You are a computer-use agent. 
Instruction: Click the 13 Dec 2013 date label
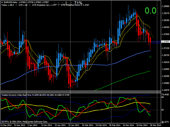click(6, 125)
